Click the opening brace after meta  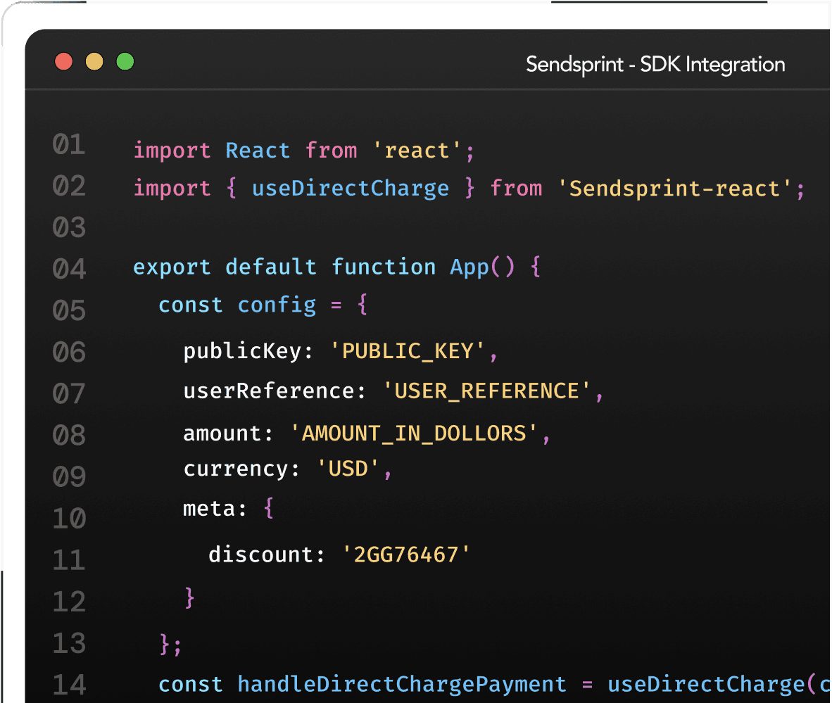click(x=267, y=508)
